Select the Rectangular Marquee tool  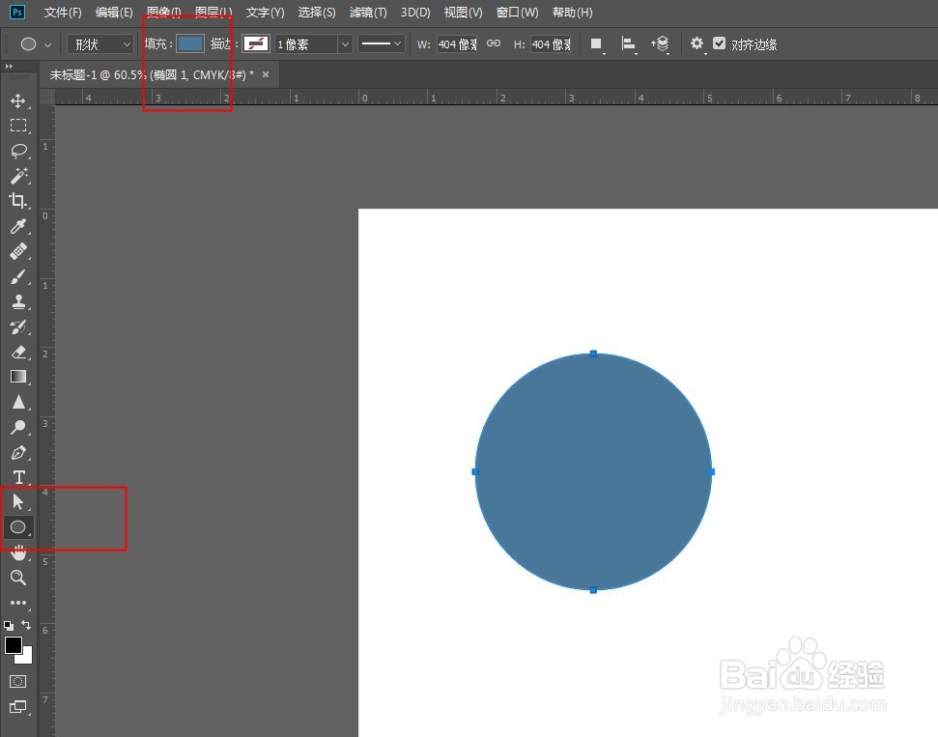(x=18, y=126)
